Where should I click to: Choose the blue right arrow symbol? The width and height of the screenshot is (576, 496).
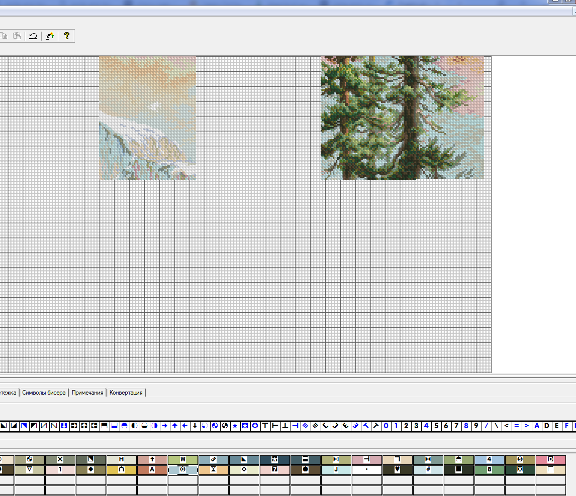[x=164, y=426]
